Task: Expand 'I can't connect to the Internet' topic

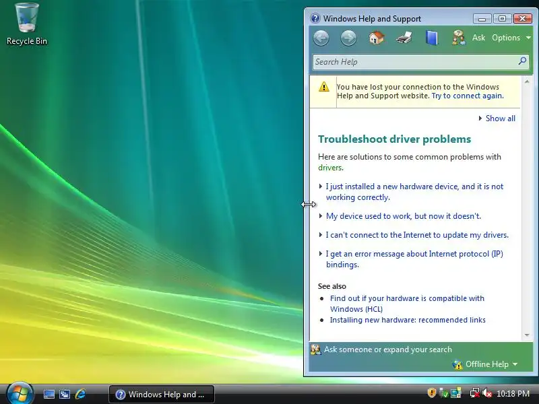Action: tap(417, 235)
